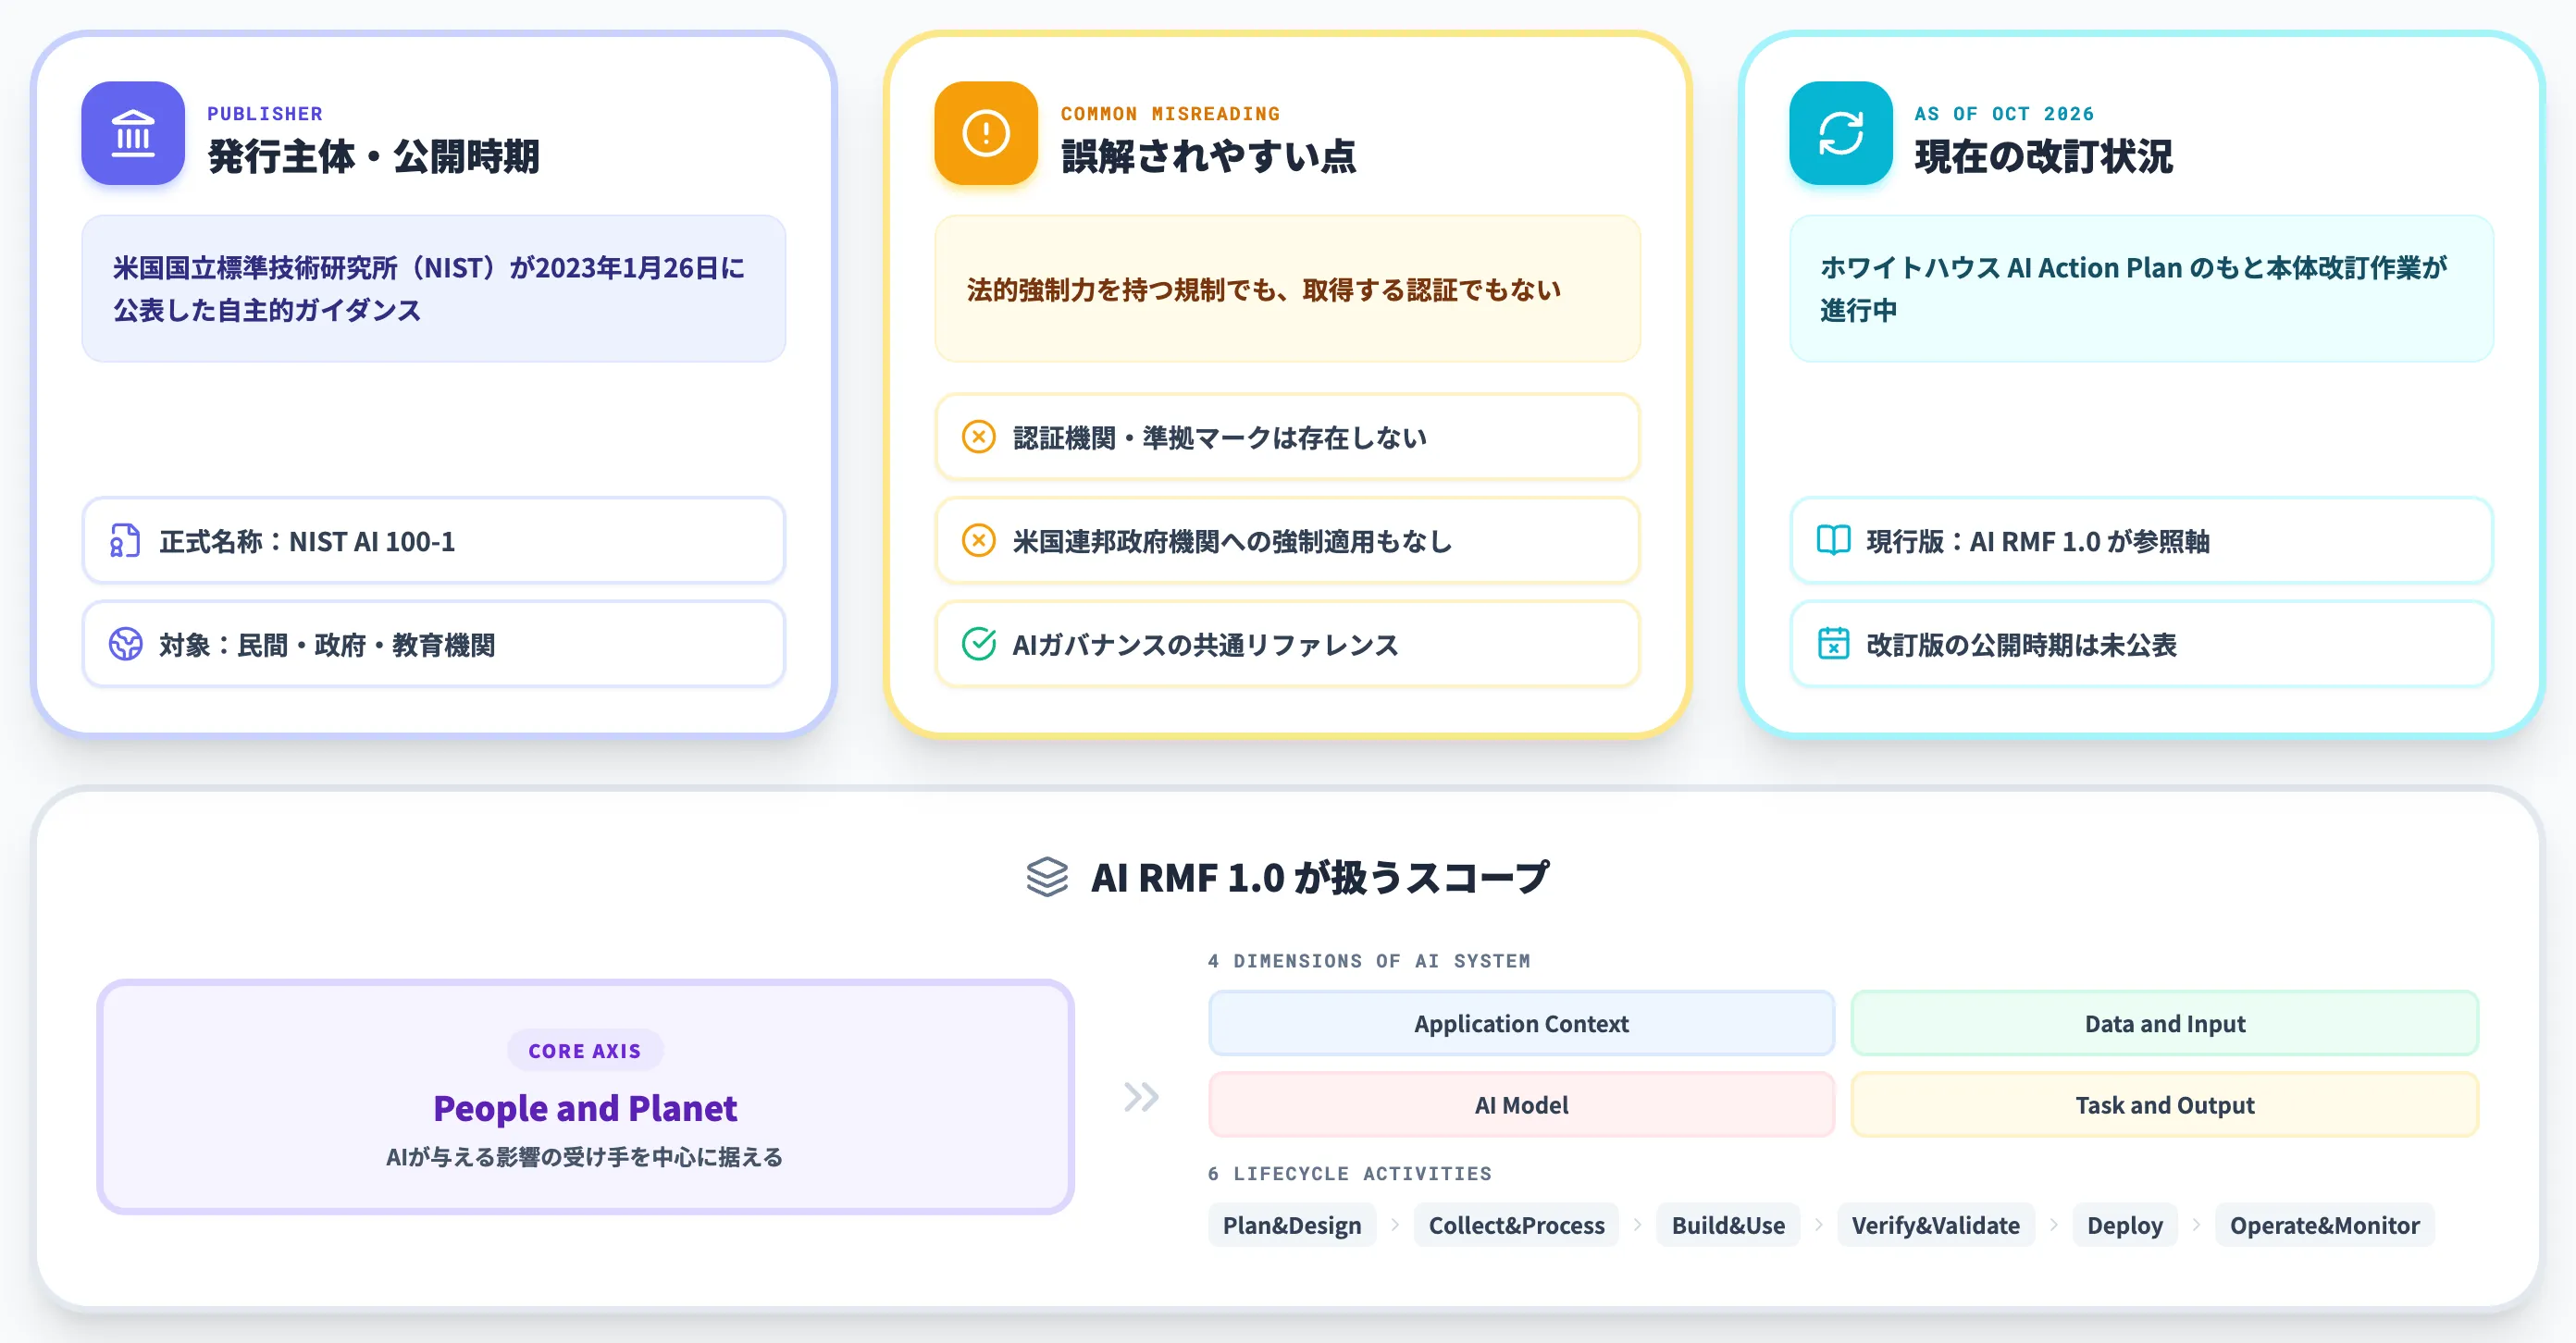
Task: Click the document icon beside 正式名称
Action: pyautogui.click(x=125, y=540)
